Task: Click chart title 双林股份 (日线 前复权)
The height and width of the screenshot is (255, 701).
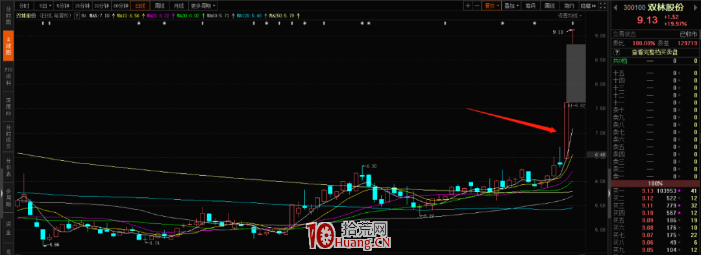Action: pyautogui.click(x=44, y=16)
